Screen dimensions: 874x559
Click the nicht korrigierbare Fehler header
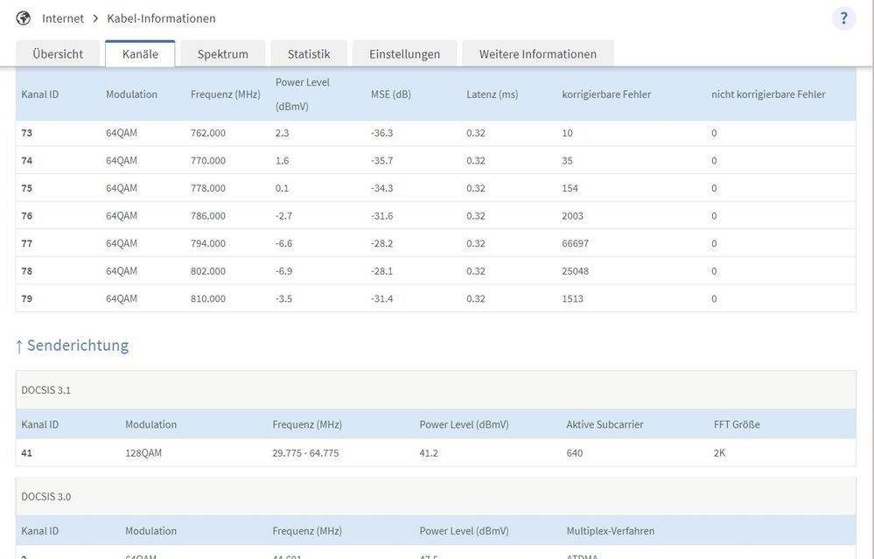click(768, 94)
